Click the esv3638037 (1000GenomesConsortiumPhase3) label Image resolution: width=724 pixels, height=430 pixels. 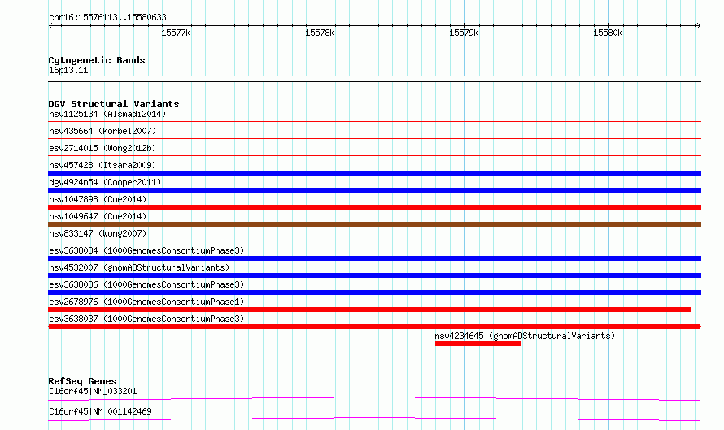pos(146,319)
